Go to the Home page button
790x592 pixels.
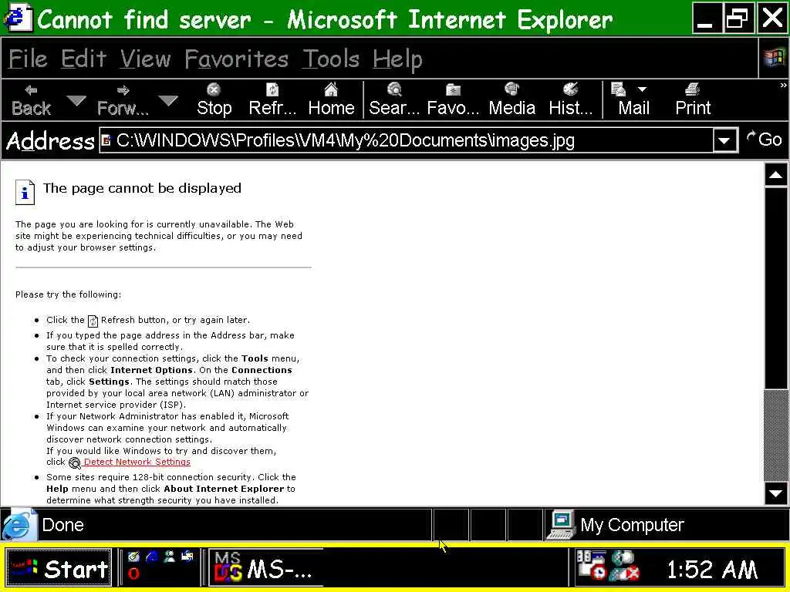(331, 99)
